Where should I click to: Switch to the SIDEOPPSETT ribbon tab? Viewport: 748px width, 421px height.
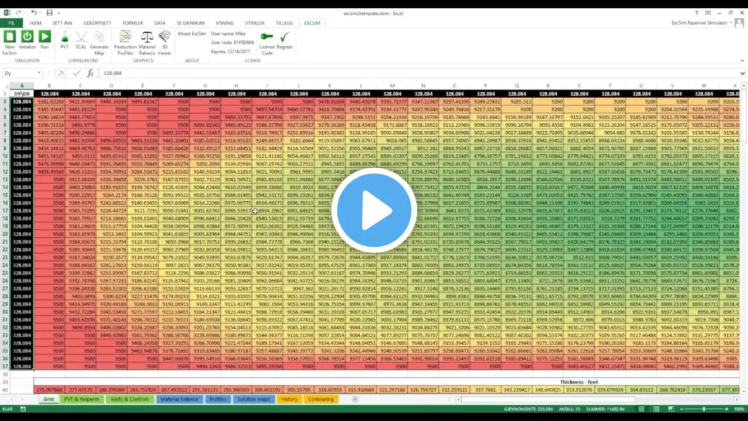tap(97, 23)
